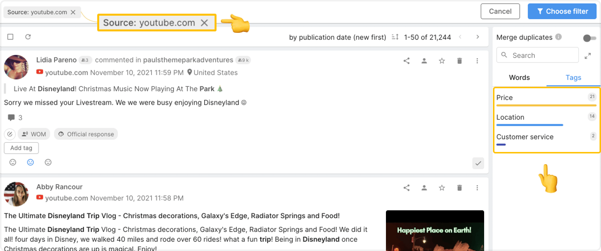601x251 pixels.
Task: Mark Lidia's mention as processed with checkmark
Action: click(x=478, y=163)
